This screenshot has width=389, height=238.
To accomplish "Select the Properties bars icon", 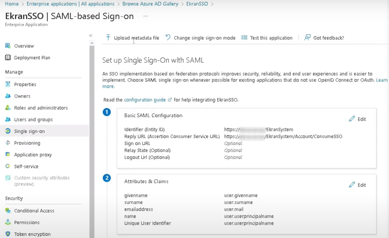I will point(8,84).
